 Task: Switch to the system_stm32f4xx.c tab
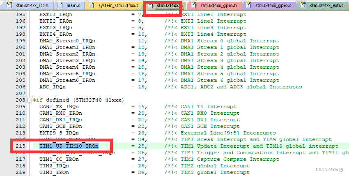click(x=114, y=5)
